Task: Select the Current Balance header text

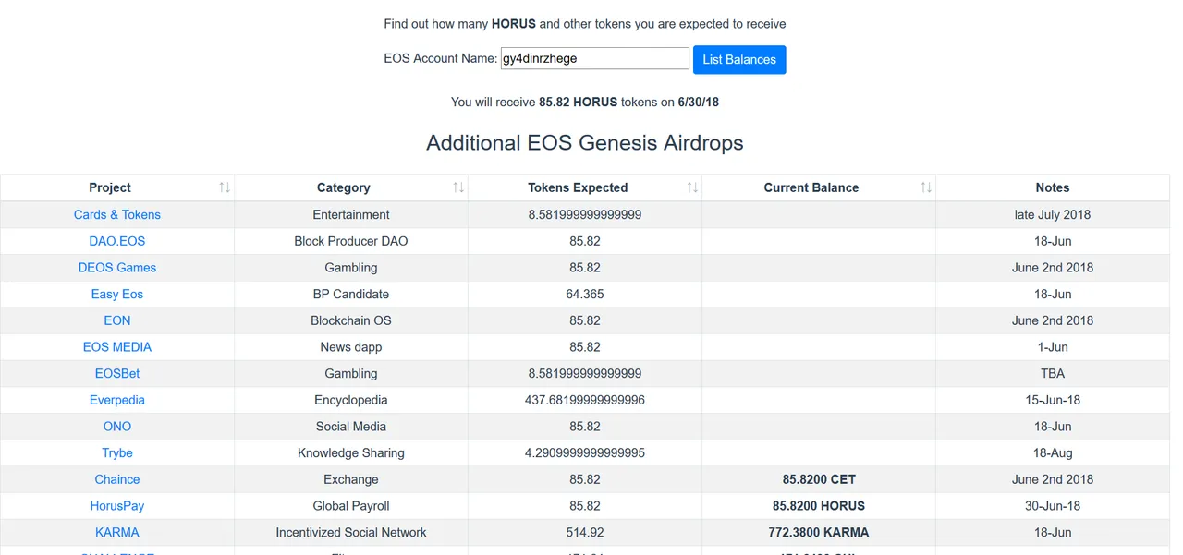Action: (811, 187)
